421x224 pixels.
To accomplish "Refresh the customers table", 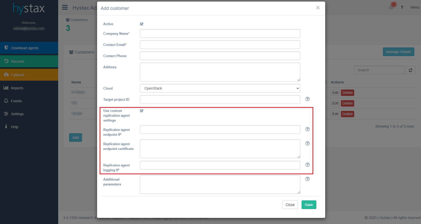I will (411, 70).
